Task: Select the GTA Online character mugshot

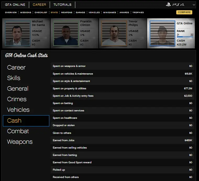Action: pos(162,33)
